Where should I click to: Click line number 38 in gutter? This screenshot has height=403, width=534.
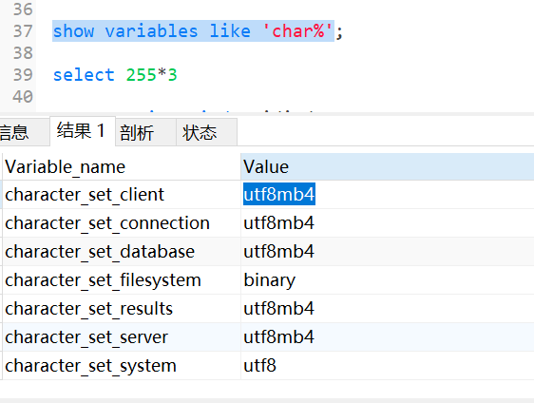(23, 53)
